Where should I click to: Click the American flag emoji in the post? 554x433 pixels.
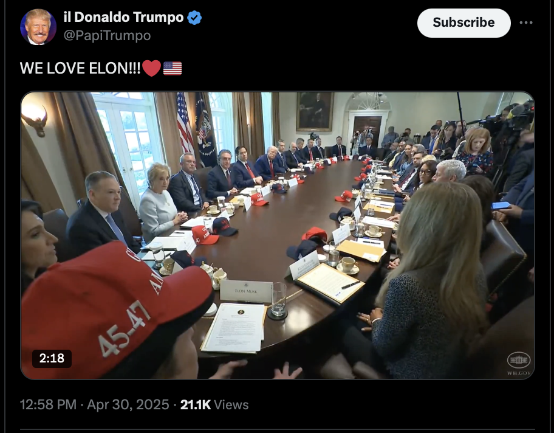(x=173, y=68)
